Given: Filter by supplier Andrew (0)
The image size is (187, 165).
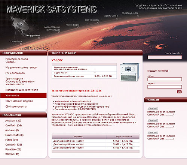Looking at the screenshot, I should pos(12,130).
